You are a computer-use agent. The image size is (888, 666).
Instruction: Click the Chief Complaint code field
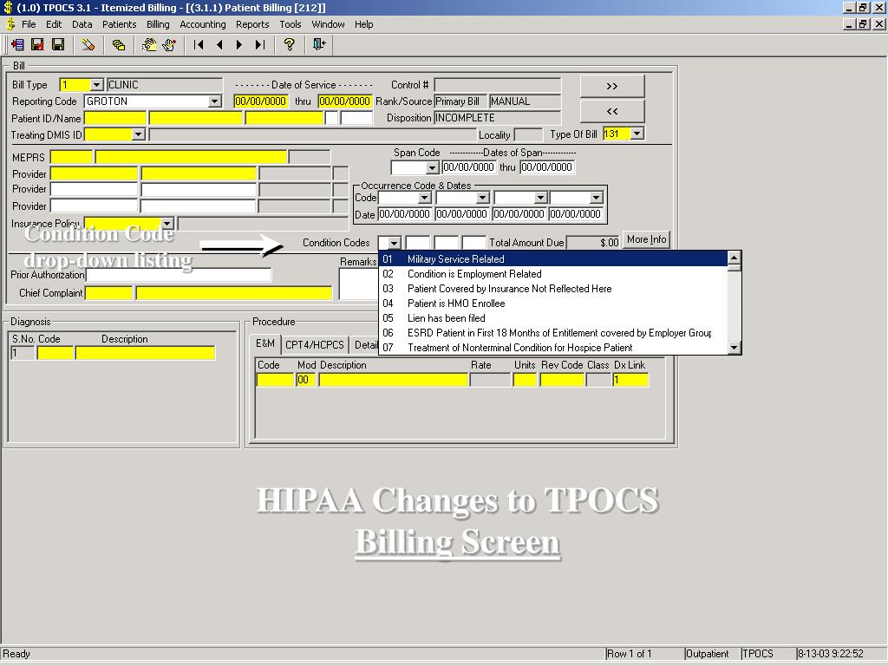108,293
